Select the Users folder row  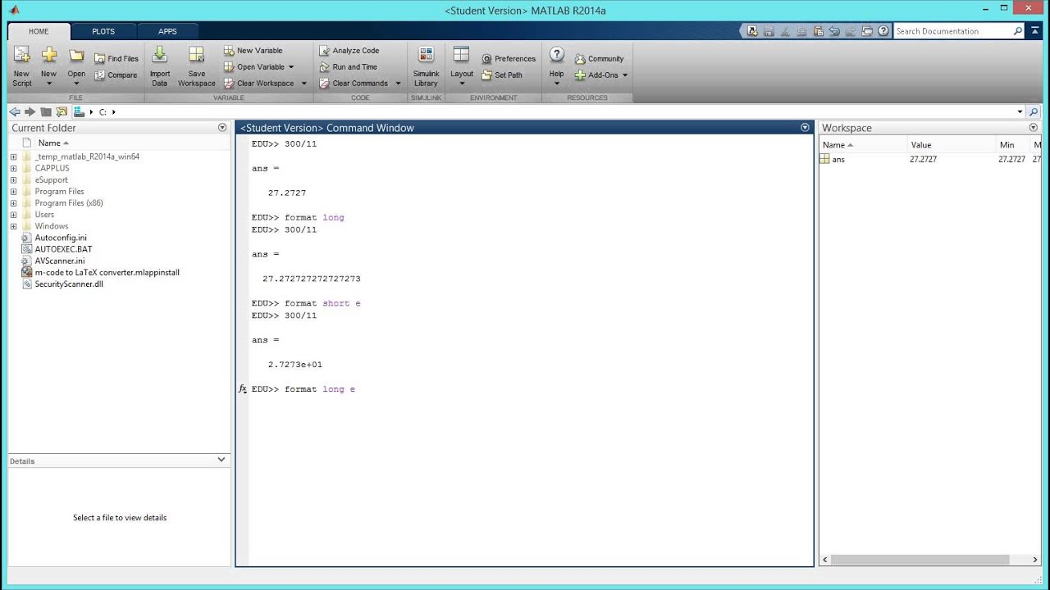point(44,215)
